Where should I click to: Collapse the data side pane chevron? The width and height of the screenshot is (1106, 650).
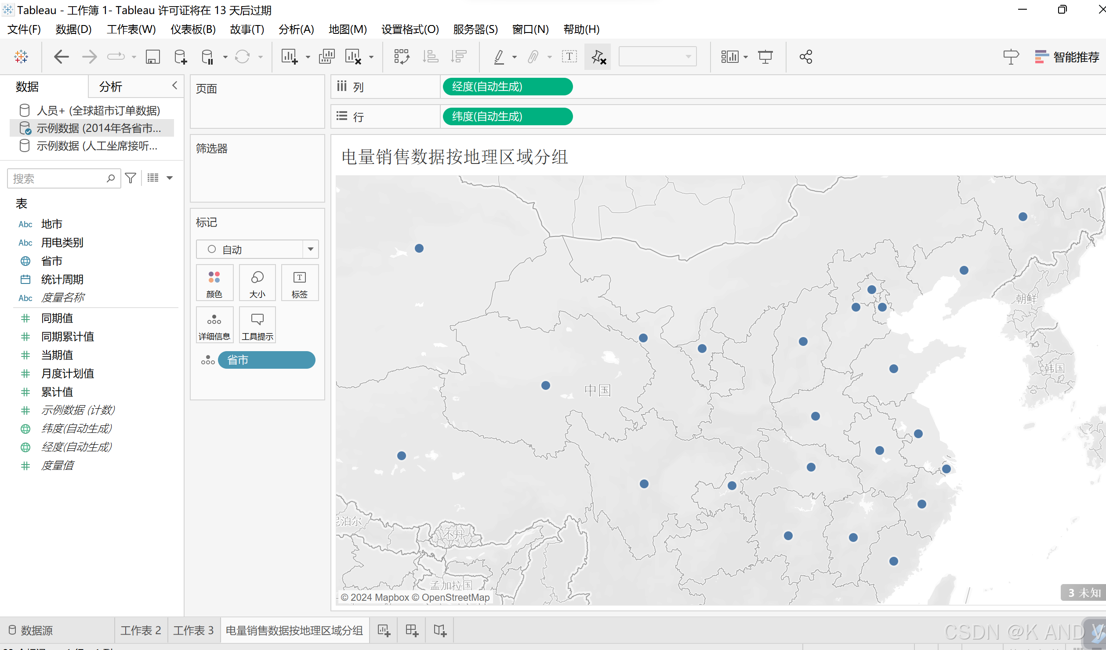point(174,85)
